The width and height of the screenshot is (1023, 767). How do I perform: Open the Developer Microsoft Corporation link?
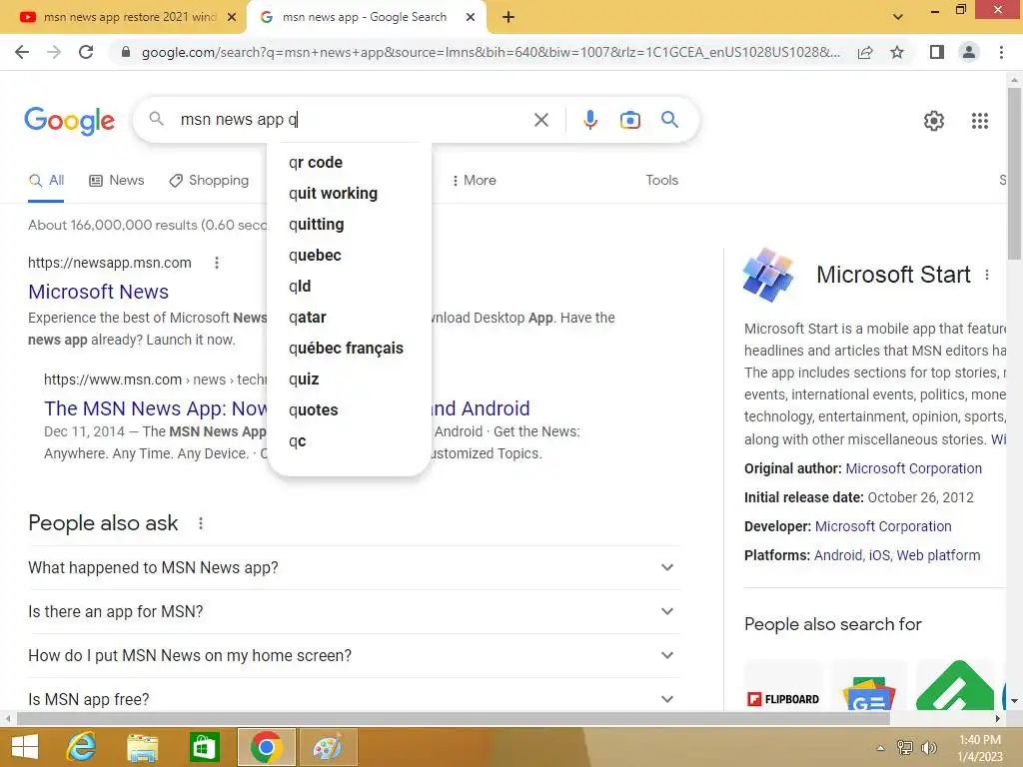pyautogui.click(x=883, y=526)
